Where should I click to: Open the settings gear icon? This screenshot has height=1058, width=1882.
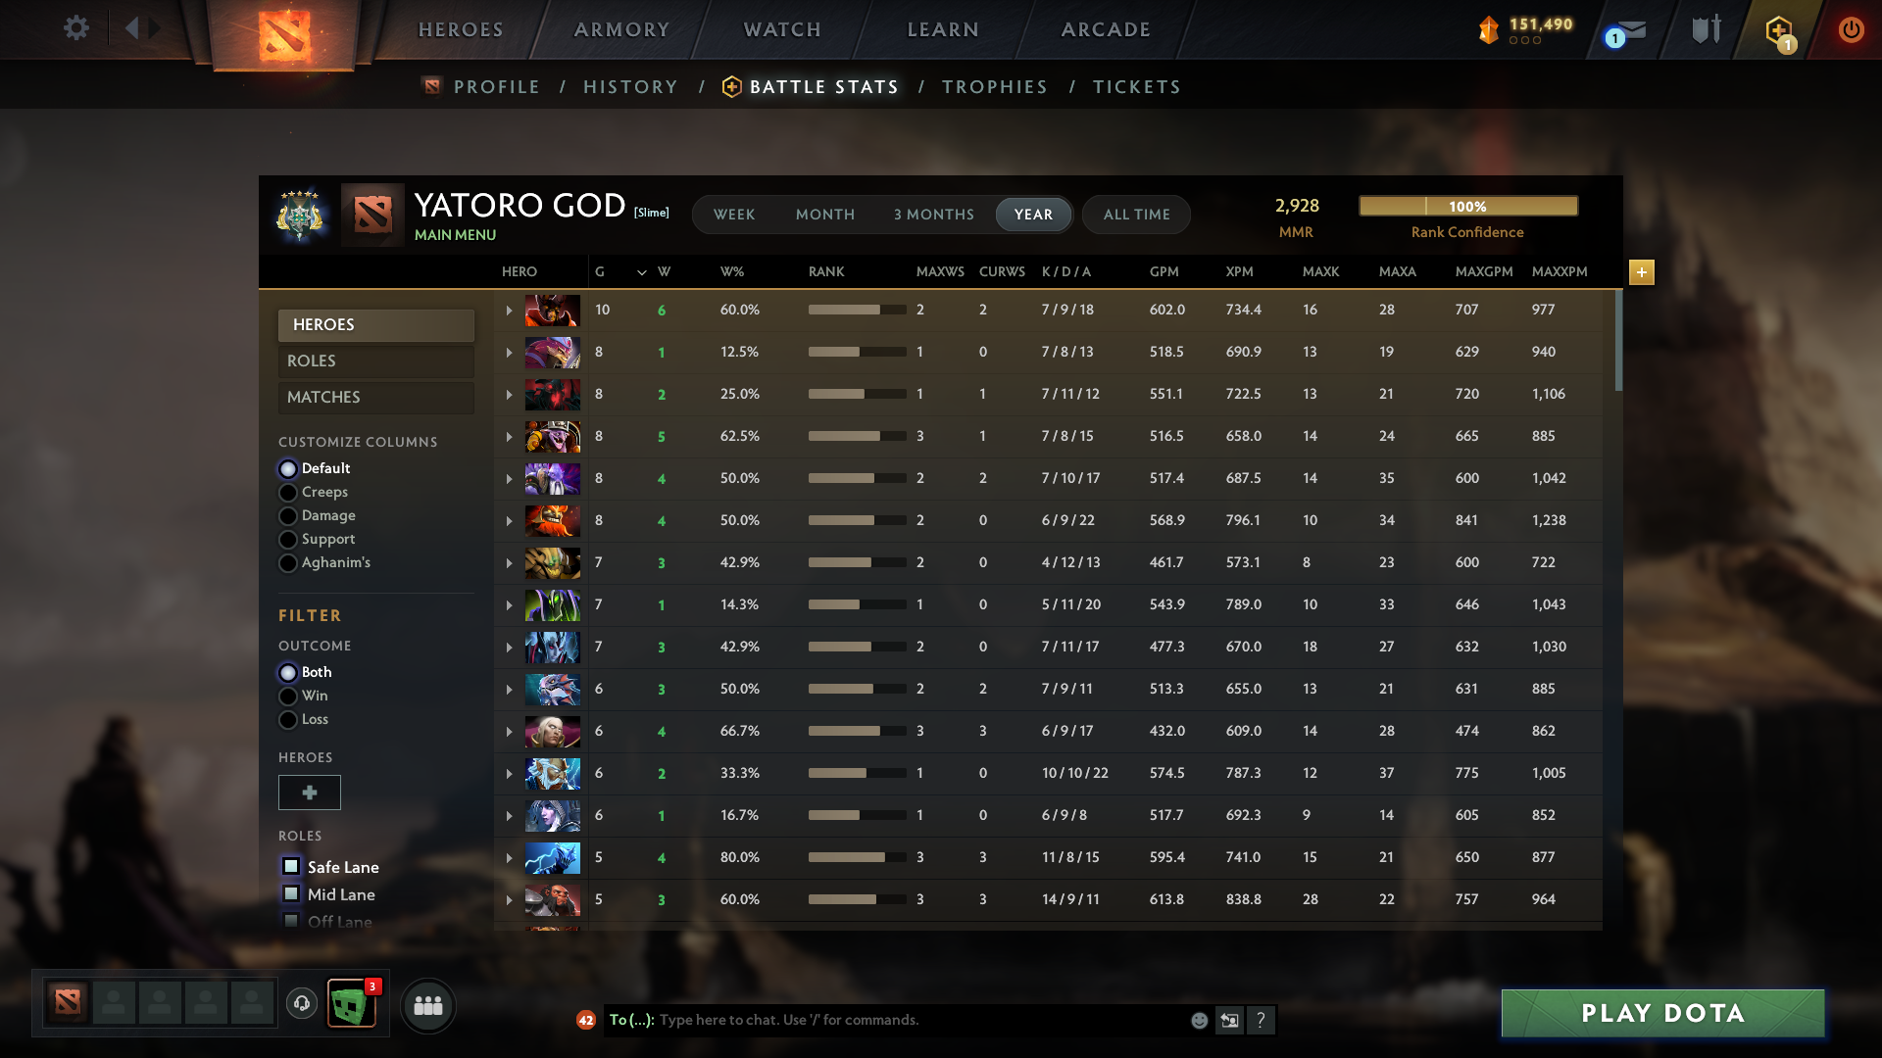tap(76, 29)
